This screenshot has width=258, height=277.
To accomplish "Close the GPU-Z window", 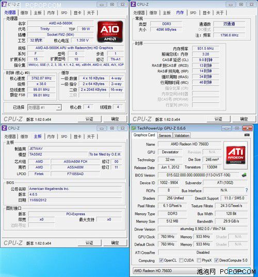I will pos(247,128).
